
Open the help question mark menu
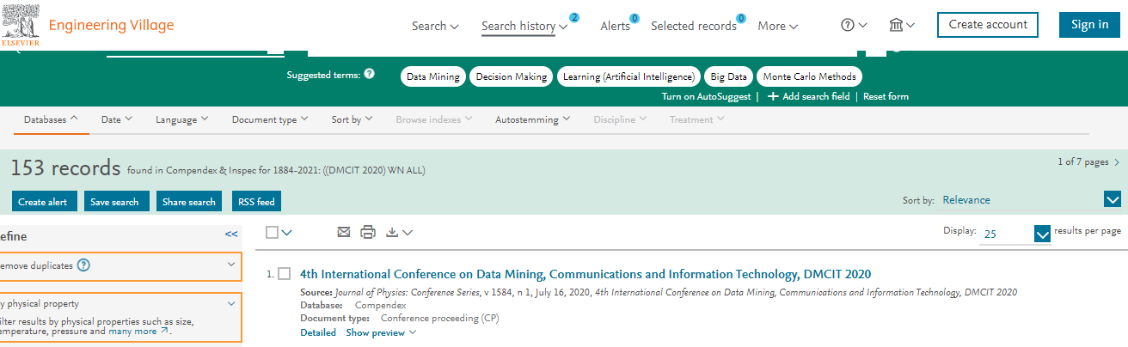click(854, 26)
